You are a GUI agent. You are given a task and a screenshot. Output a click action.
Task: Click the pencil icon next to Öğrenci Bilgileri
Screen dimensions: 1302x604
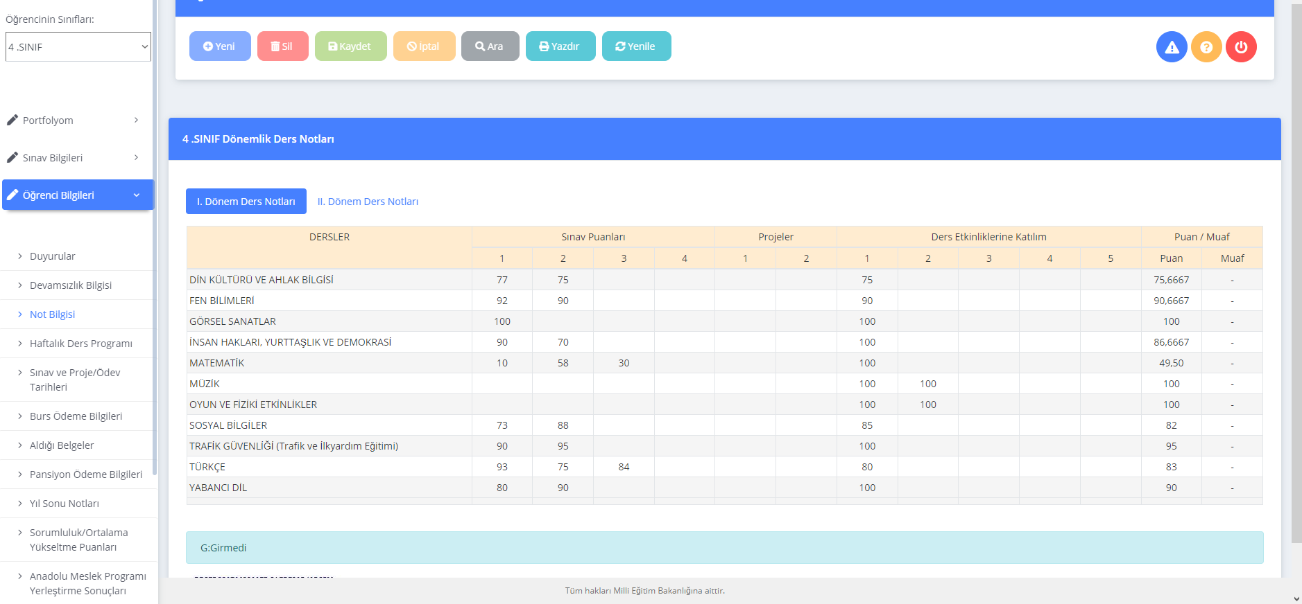pyautogui.click(x=12, y=195)
